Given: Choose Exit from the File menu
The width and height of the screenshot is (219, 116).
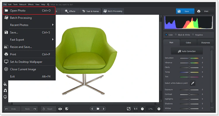Looking at the screenshot, I should click(x=29, y=76).
